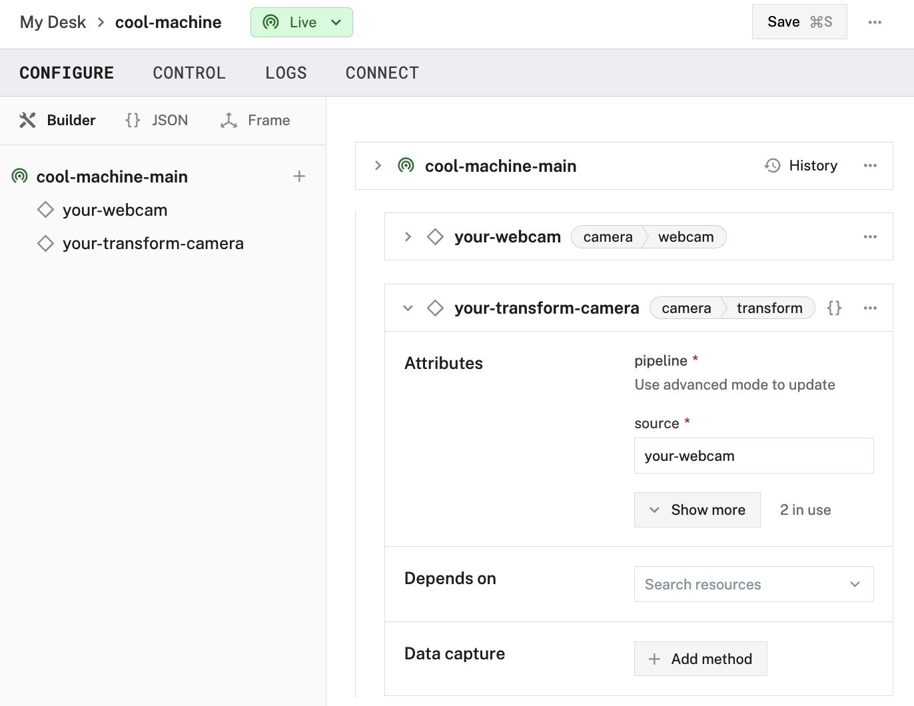
Task: Expand the your-webcam card
Action: click(x=408, y=236)
